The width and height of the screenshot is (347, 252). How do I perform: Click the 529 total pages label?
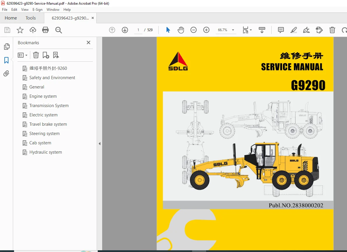coord(150,30)
